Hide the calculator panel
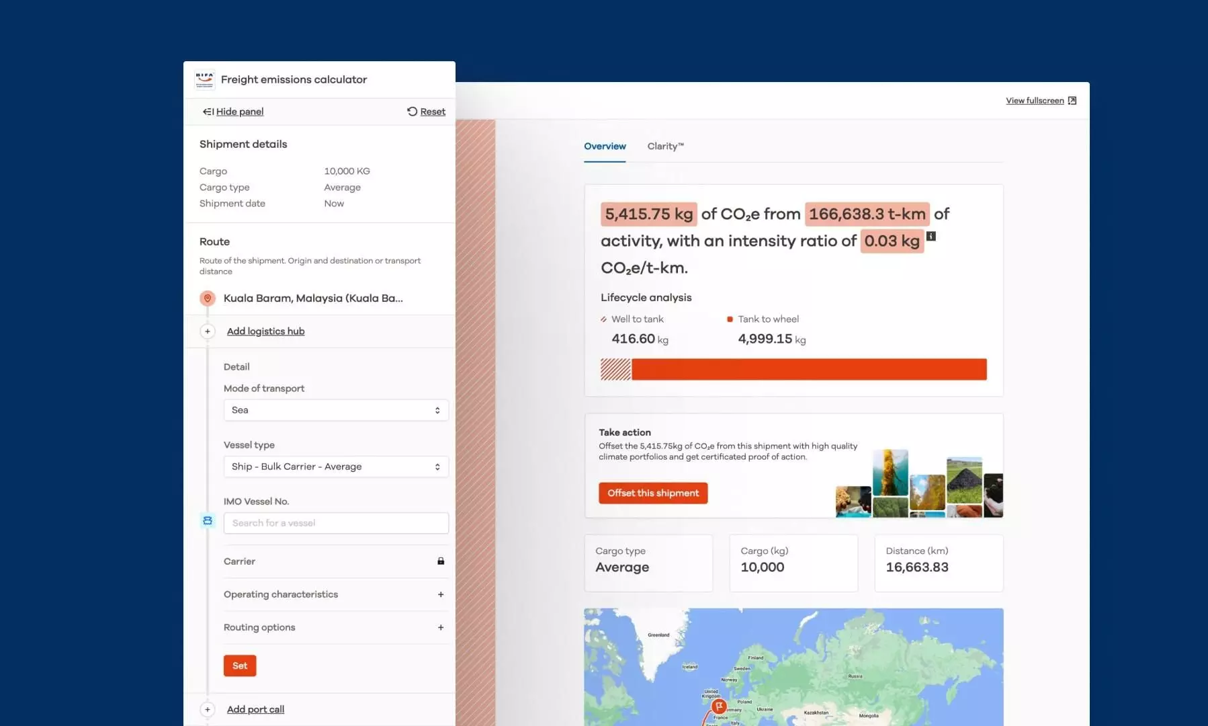 pos(232,112)
